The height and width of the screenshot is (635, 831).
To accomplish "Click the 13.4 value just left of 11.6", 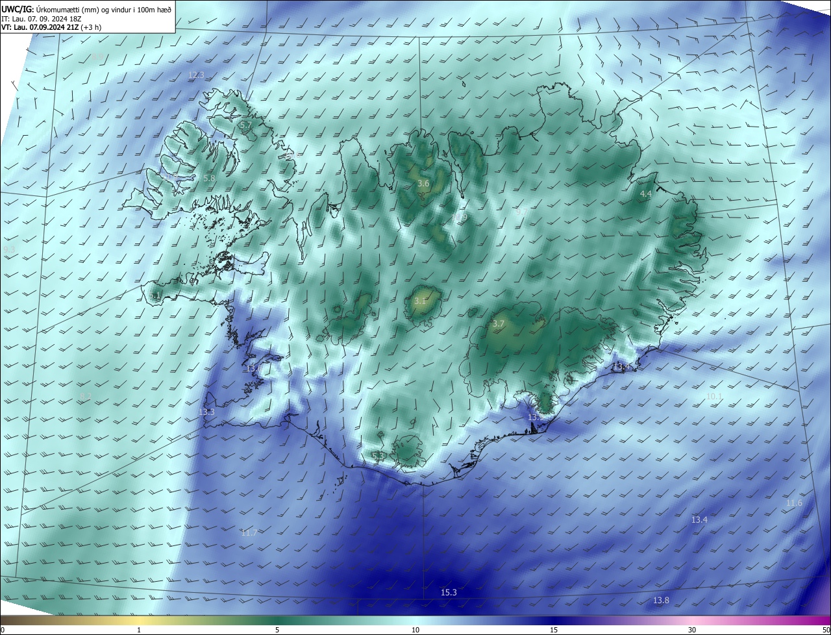I will tap(699, 519).
